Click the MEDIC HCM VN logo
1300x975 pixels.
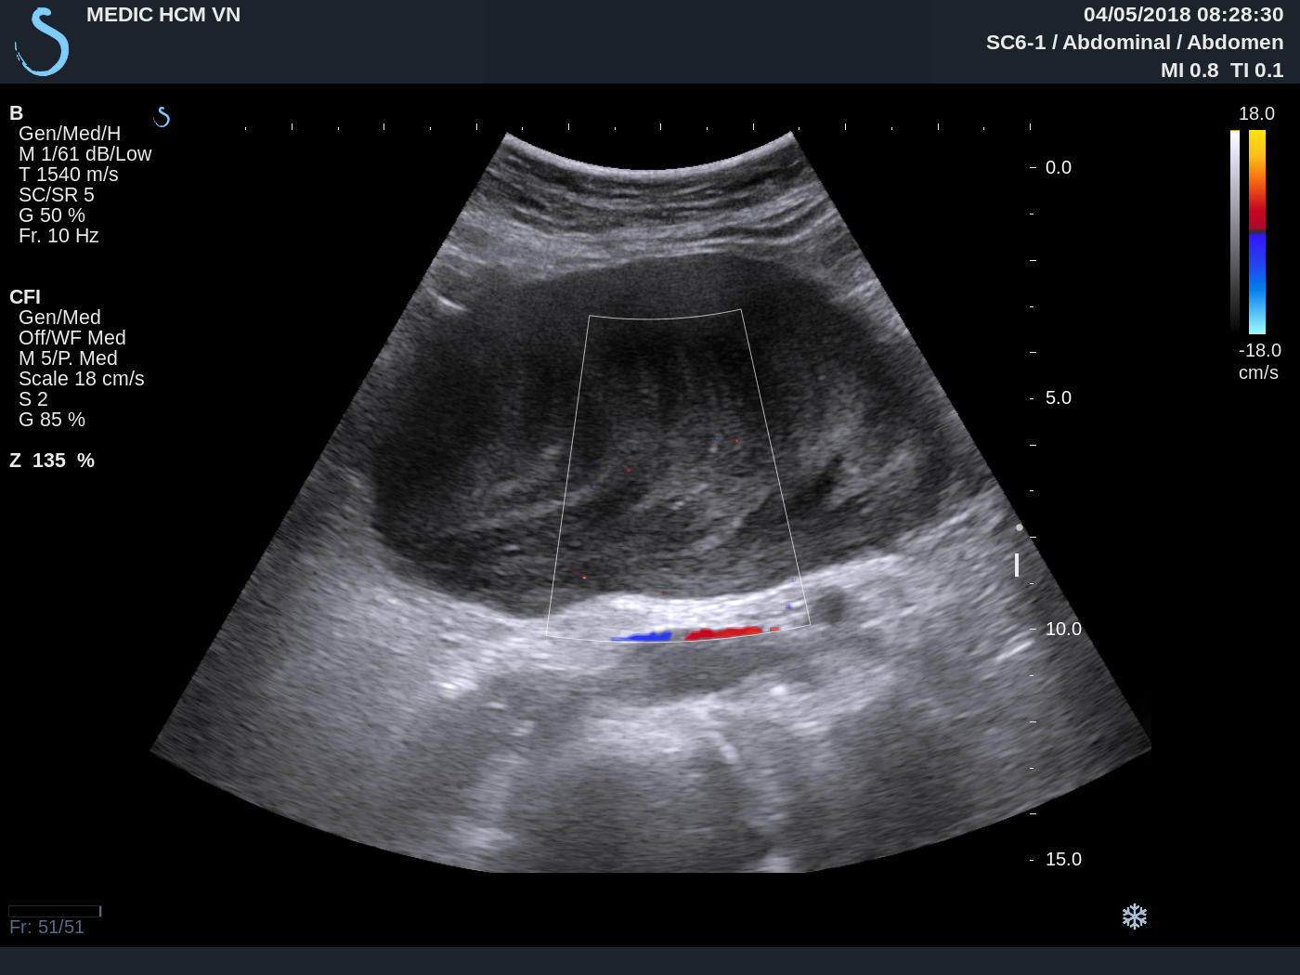[x=42, y=42]
